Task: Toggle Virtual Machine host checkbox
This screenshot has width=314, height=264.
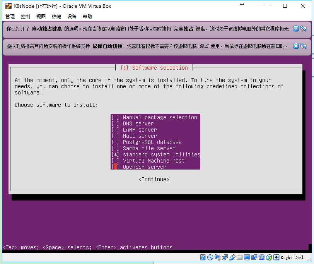Action: click(115, 161)
